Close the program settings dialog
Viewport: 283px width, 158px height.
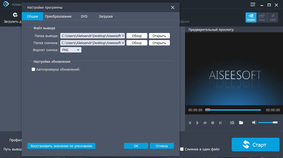[173, 7]
